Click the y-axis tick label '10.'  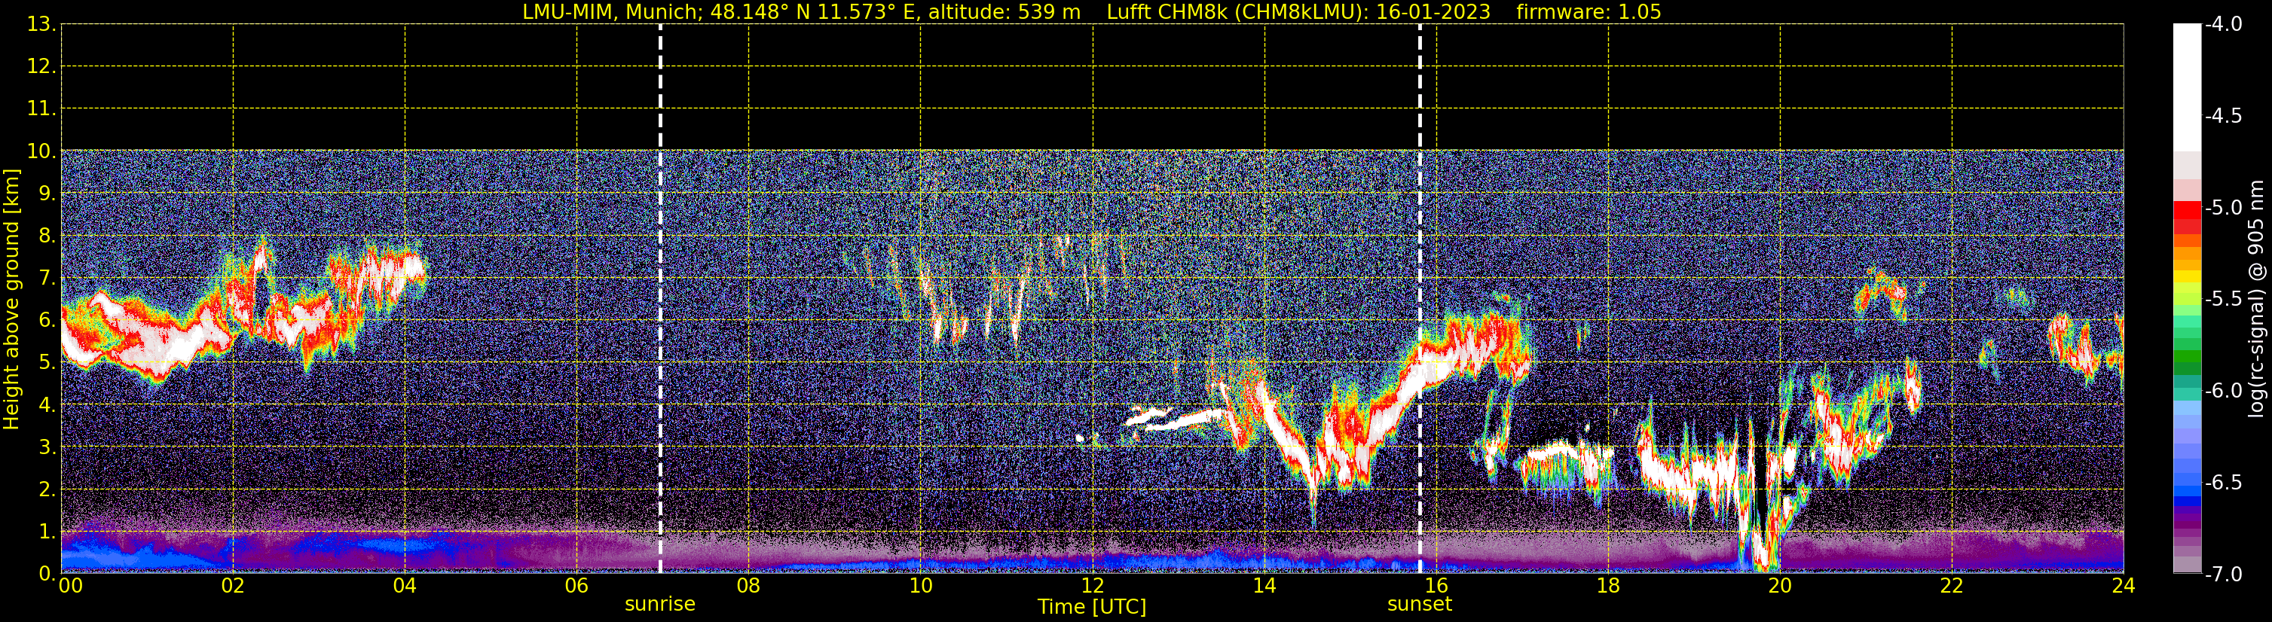pyautogui.click(x=41, y=151)
